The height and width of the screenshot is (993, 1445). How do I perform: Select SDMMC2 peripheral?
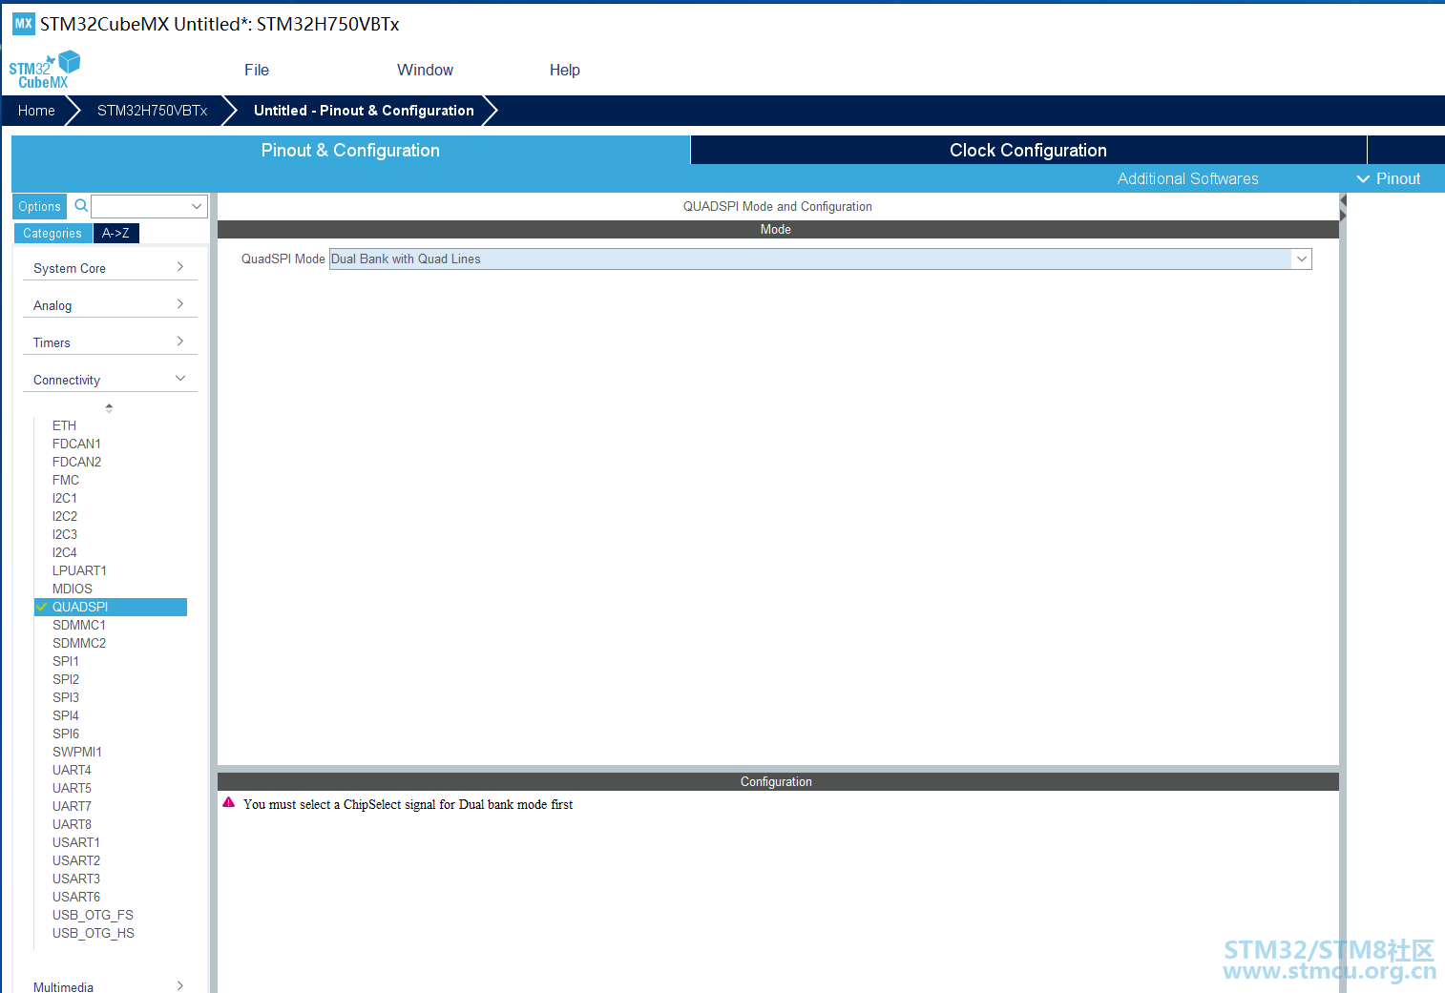(x=79, y=643)
